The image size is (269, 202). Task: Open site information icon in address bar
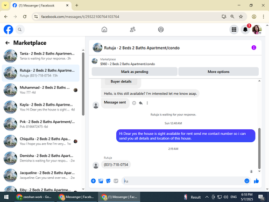coord(36,17)
